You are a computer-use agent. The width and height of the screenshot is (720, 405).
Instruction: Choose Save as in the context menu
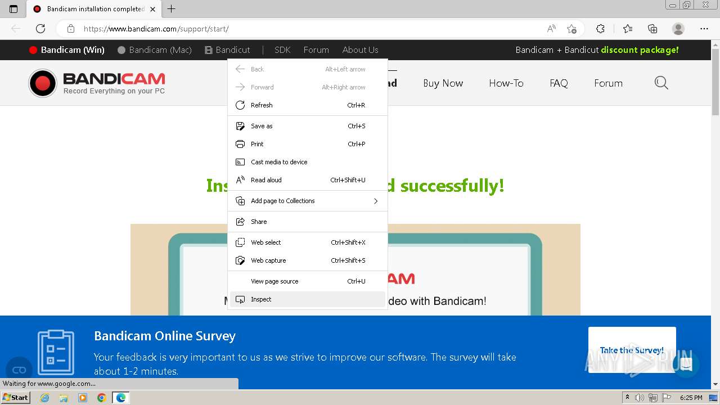click(x=308, y=126)
